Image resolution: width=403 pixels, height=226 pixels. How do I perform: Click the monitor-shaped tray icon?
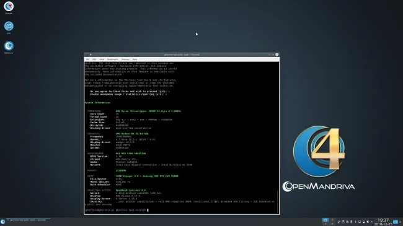(x=360, y=222)
